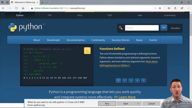This screenshot has height=108, width=192.
Task: Click the Python logo
Action: pos(26,27)
